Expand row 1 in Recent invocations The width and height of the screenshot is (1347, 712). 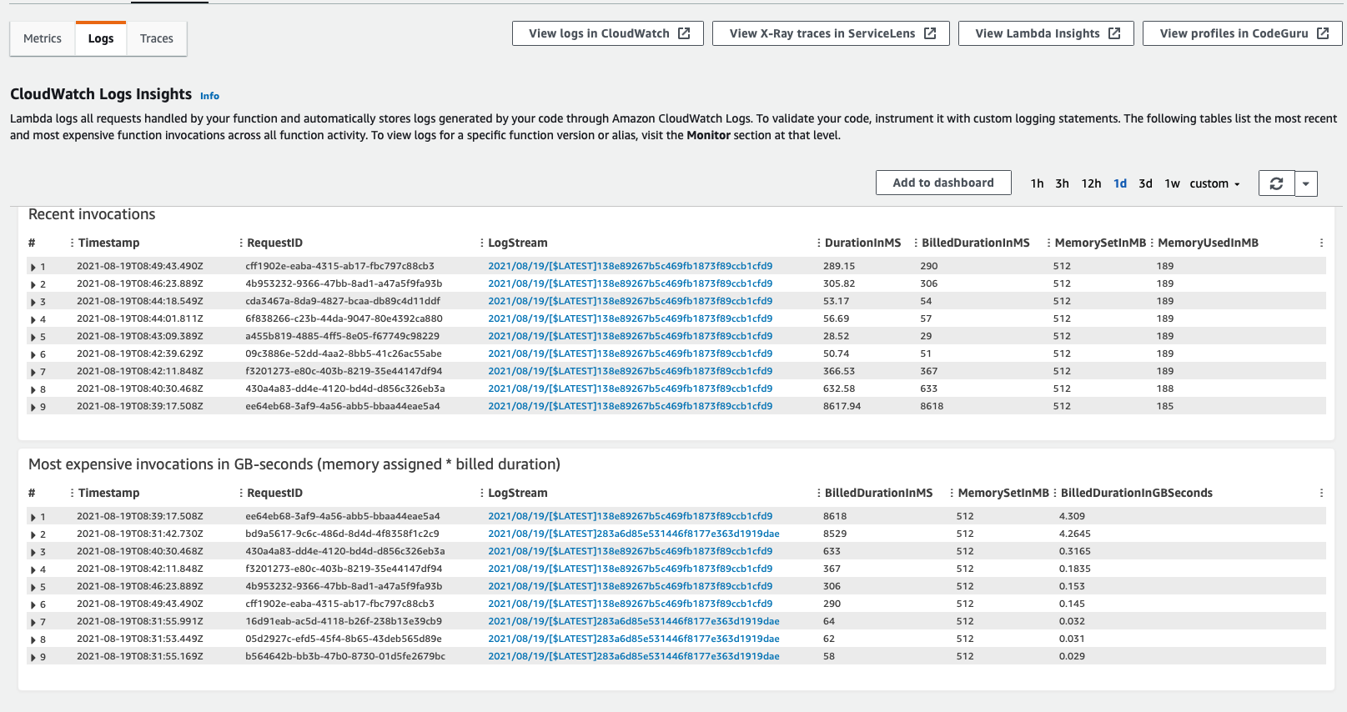point(33,267)
